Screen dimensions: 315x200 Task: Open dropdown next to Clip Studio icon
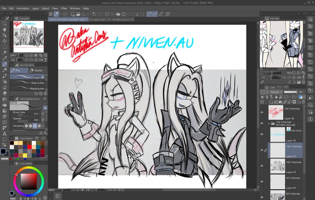[61, 14]
